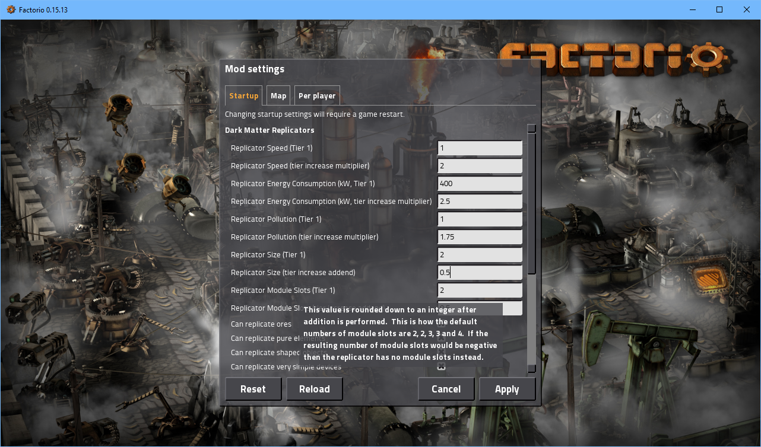Viewport: 761px width, 447px height.
Task: Click the Factorio gear icon in title bar
Action: (x=11, y=9)
